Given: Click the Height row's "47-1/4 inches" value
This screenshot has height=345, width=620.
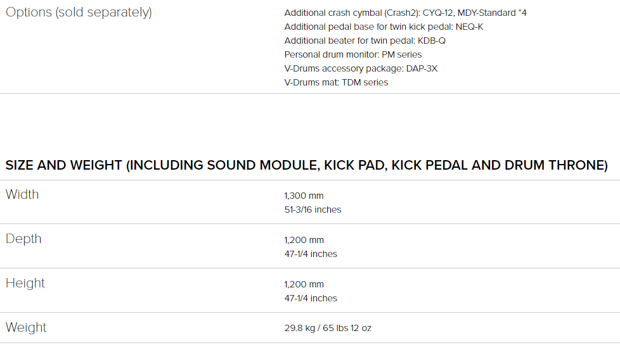Looking at the screenshot, I should point(311,298).
